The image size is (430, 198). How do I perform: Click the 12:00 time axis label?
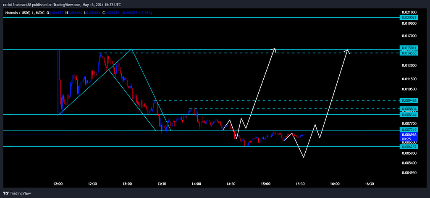point(58,184)
